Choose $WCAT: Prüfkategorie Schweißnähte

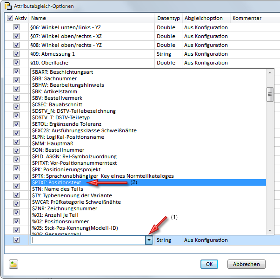tap(148, 202)
